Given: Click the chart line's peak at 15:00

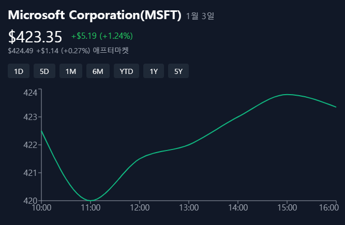Looking at the screenshot, I should coord(287,94).
